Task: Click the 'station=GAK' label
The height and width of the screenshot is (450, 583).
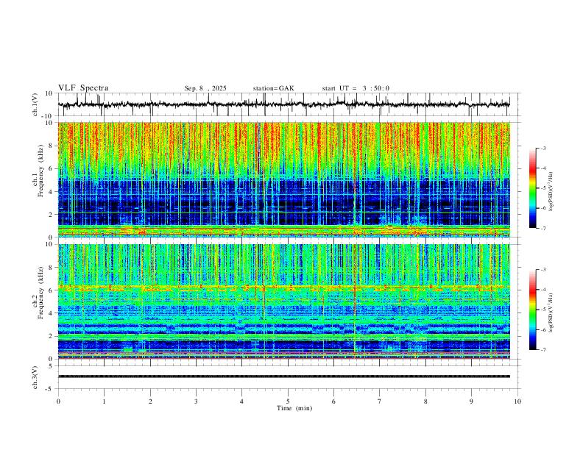Action: (273, 88)
